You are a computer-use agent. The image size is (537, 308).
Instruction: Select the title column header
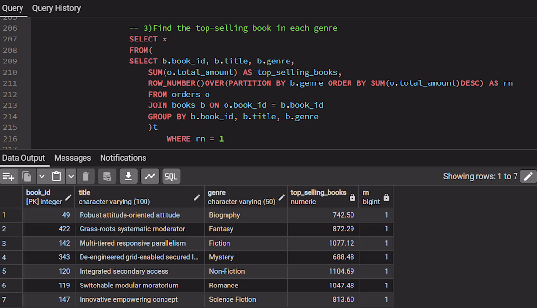point(140,197)
